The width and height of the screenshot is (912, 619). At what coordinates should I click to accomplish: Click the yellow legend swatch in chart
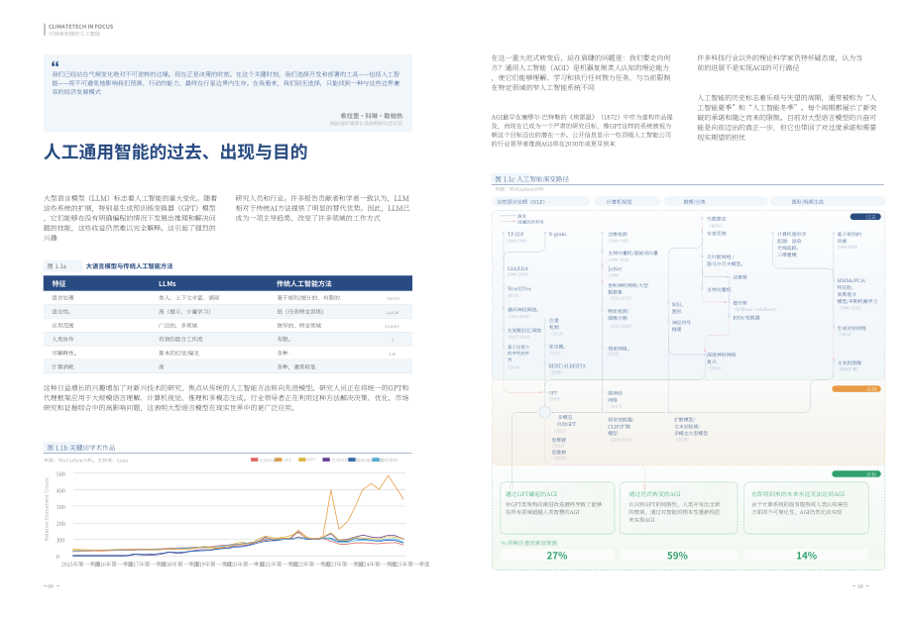pyautogui.click(x=302, y=460)
